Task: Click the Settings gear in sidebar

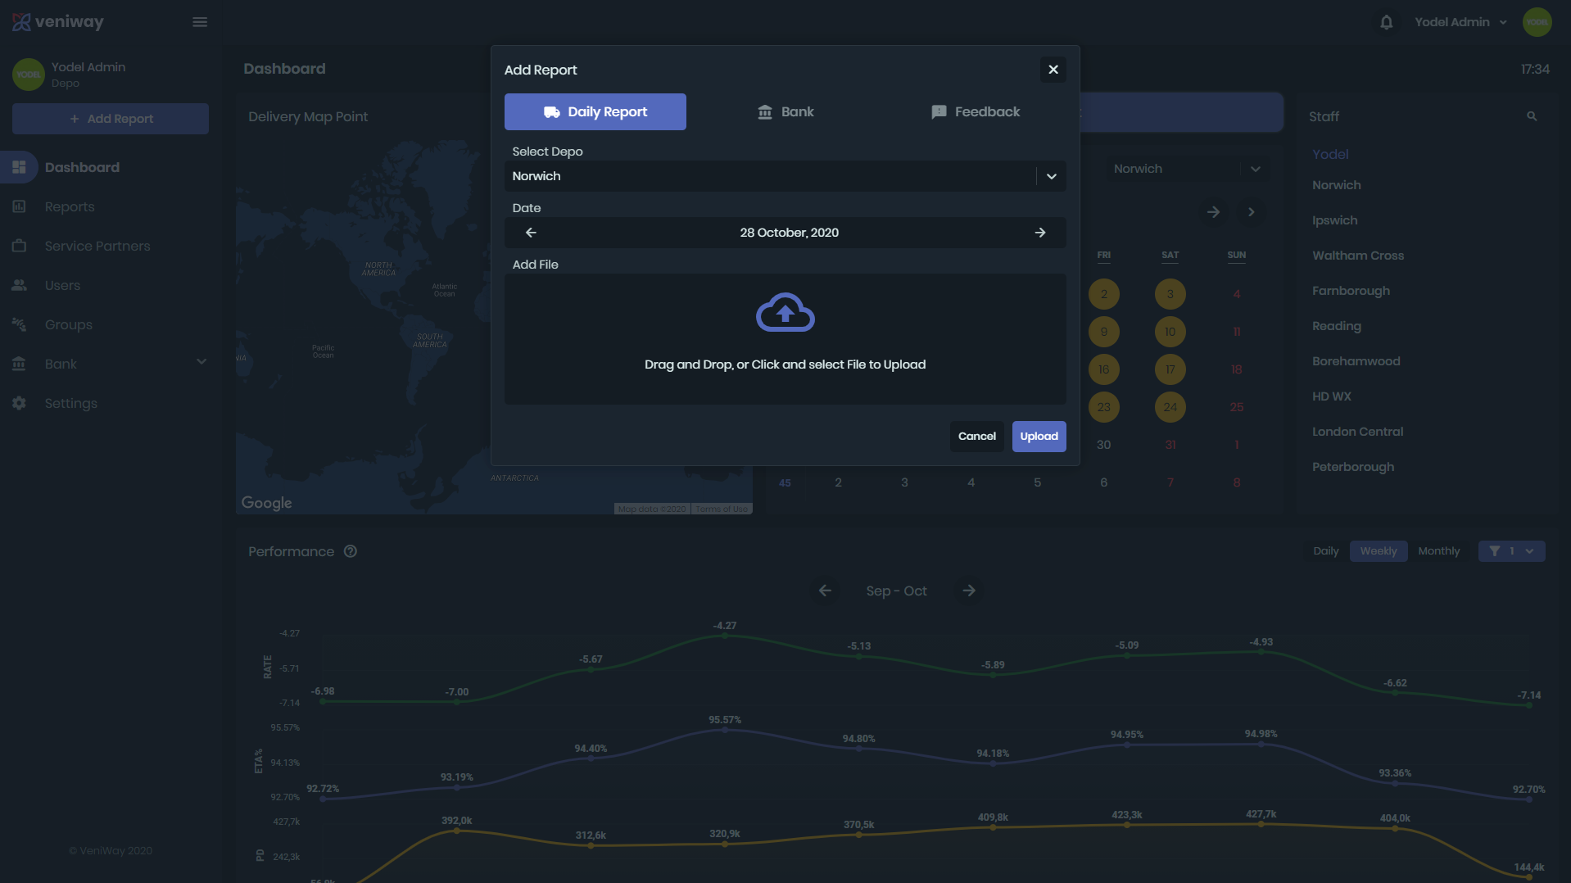Action: coord(20,403)
